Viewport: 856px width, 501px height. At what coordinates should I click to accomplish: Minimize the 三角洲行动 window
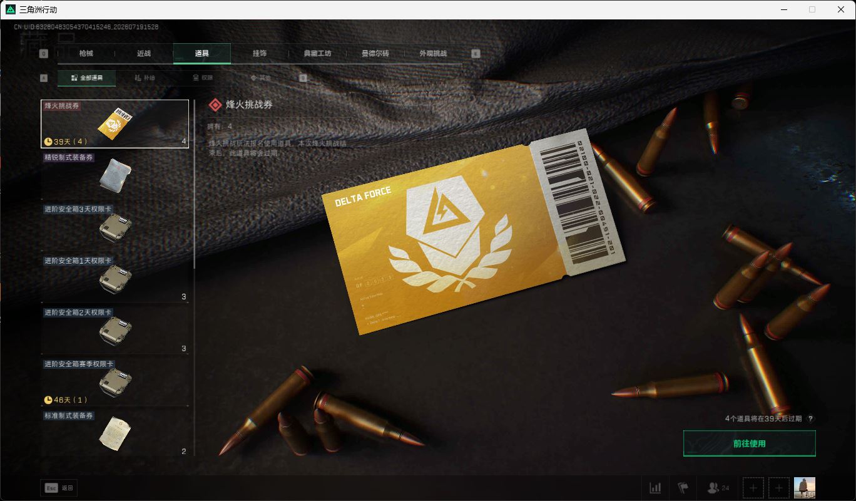784,9
